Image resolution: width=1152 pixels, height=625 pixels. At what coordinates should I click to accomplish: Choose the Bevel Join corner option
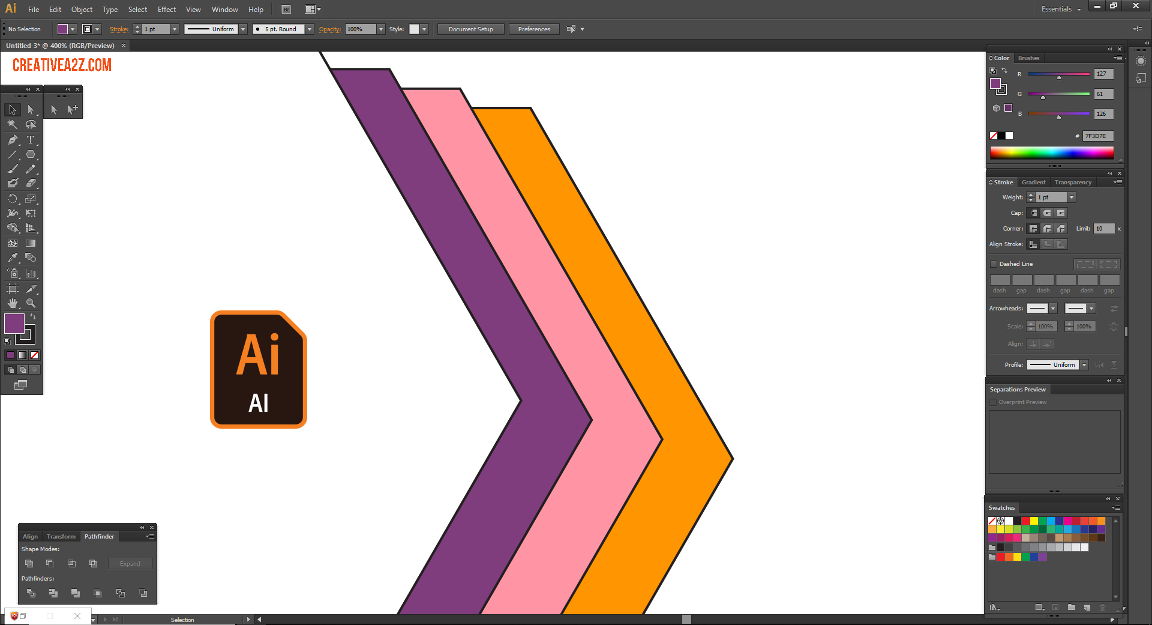tap(1061, 229)
